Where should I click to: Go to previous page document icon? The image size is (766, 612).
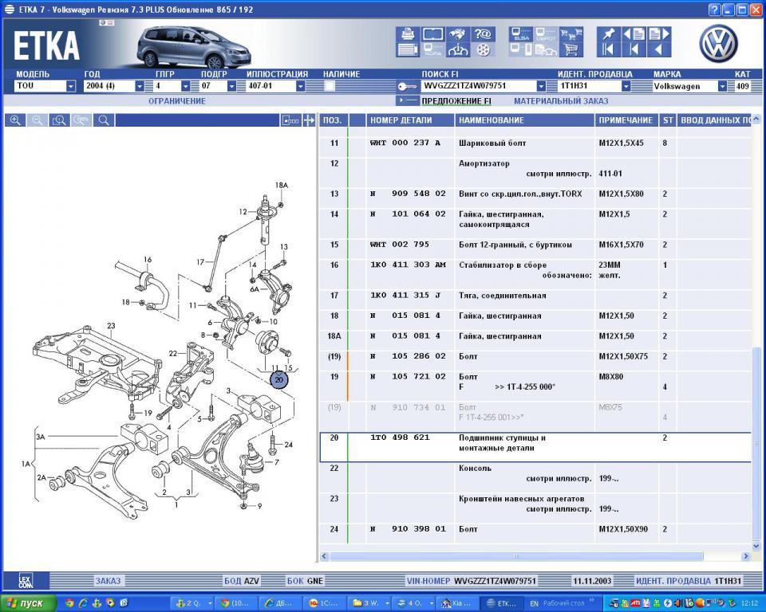point(634,34)
